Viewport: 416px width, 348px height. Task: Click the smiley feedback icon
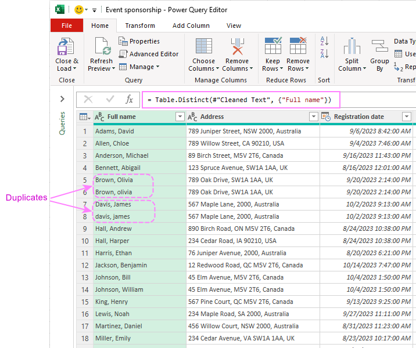click(x=79, y=10)
